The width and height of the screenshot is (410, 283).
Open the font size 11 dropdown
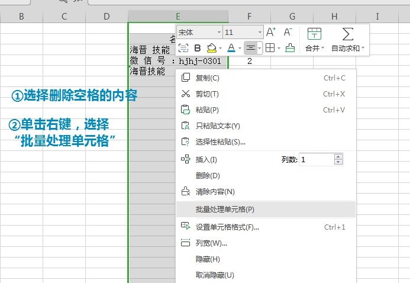coord(260,32)
